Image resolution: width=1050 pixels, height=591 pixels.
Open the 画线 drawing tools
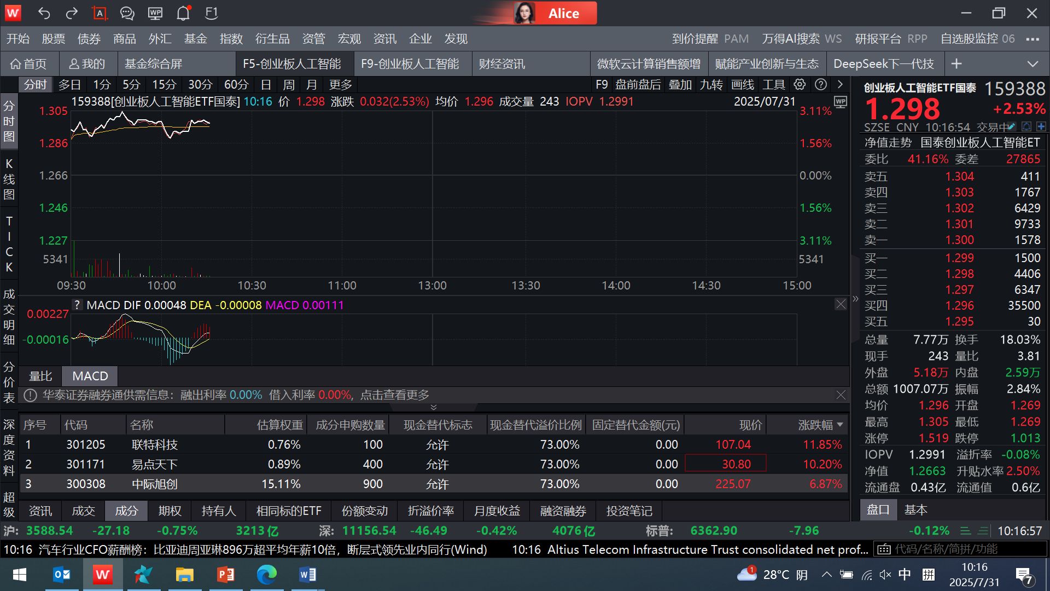743,85
